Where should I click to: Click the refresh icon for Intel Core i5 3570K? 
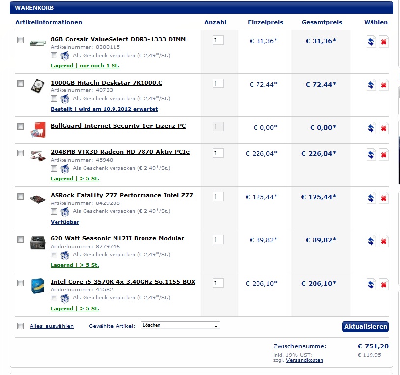pyautogui.click(x=371, y=285)
